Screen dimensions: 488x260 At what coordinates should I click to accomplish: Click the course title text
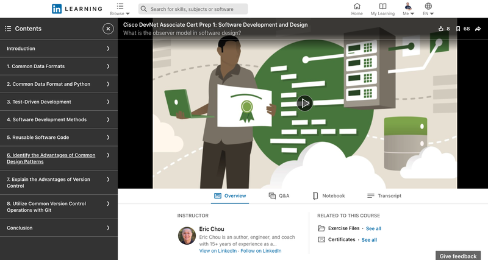[x=215, y=25]
